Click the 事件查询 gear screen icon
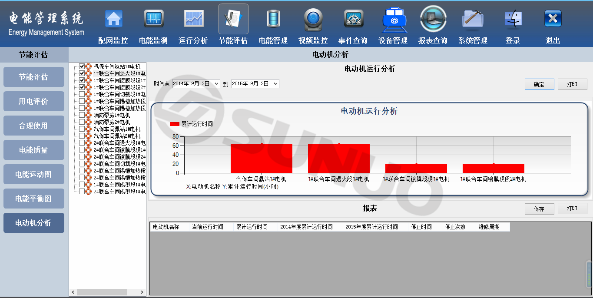 [353, 19]
